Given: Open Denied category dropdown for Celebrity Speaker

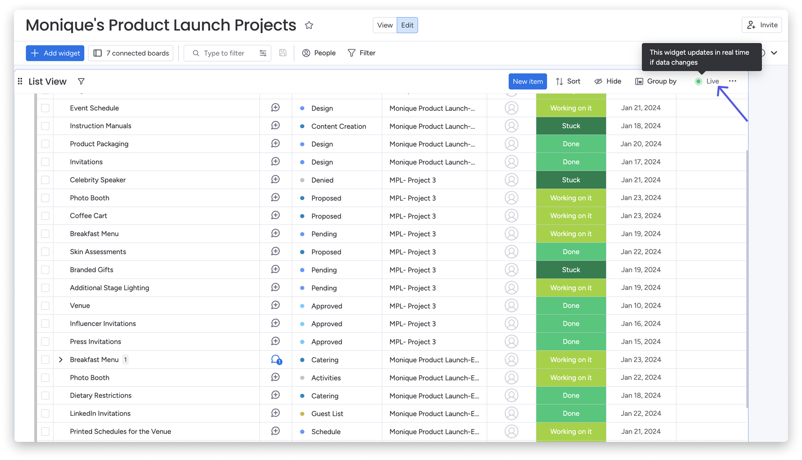Looking at the screenshot, I should [x=337, y=180].
